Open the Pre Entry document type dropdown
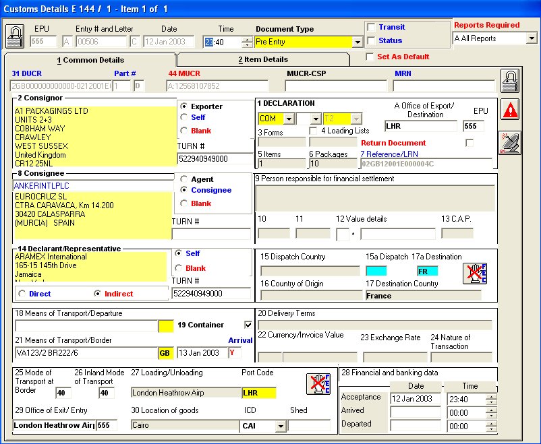The image size is (541, 444). point(358,41)
